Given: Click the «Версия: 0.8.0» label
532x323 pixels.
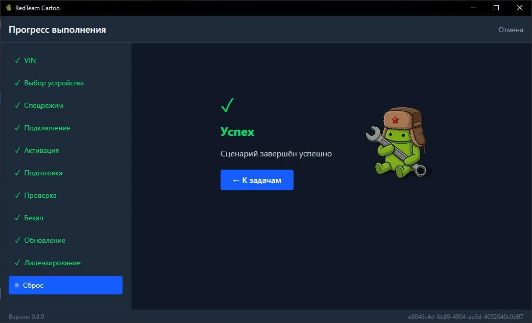Looking at the screenshot, I should 27,316.
